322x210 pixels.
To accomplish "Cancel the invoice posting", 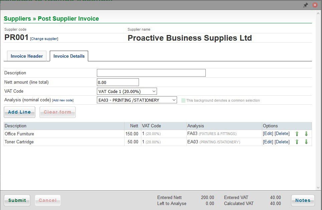I will [48, 200].
